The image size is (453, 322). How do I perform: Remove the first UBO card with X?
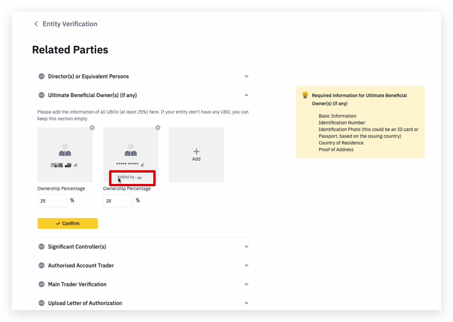click(92, 128)
